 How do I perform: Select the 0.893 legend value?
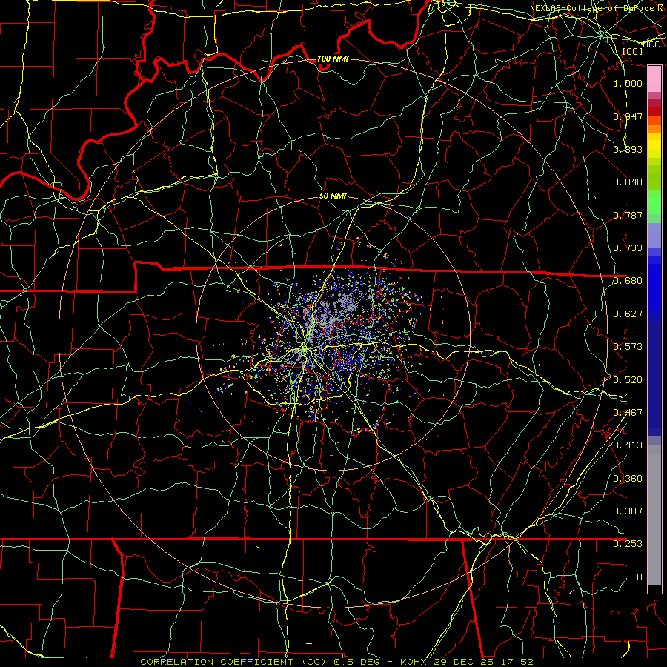(628, 149)
